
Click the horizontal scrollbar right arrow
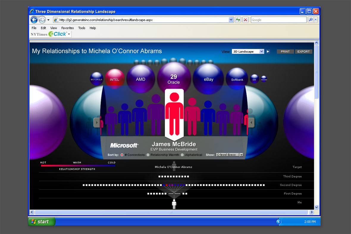(311, 212)
